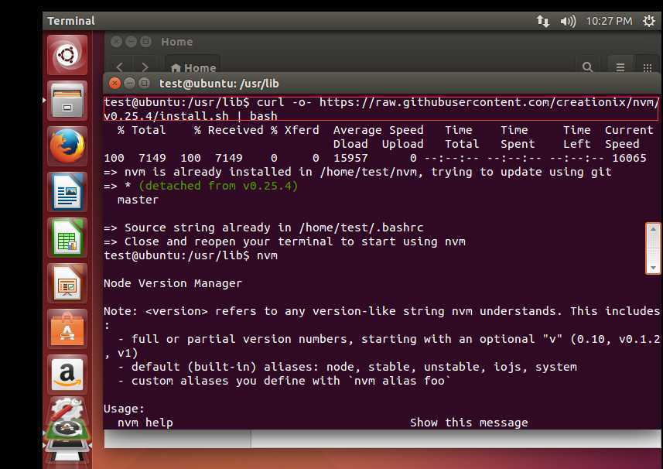Open LibreOffice Writer from launcher
Image resolution: width=663 pixels, height=469 pixels.
pos(67,192)
